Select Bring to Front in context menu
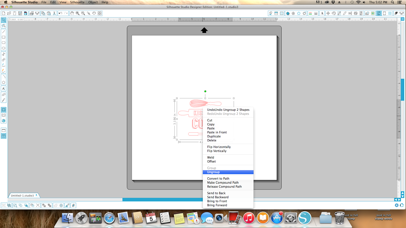 [x=228, y=201]
